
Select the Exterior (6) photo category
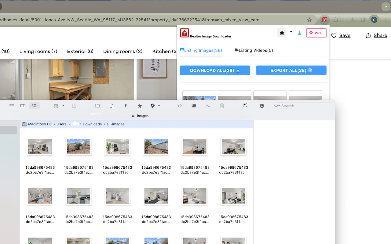80,51
